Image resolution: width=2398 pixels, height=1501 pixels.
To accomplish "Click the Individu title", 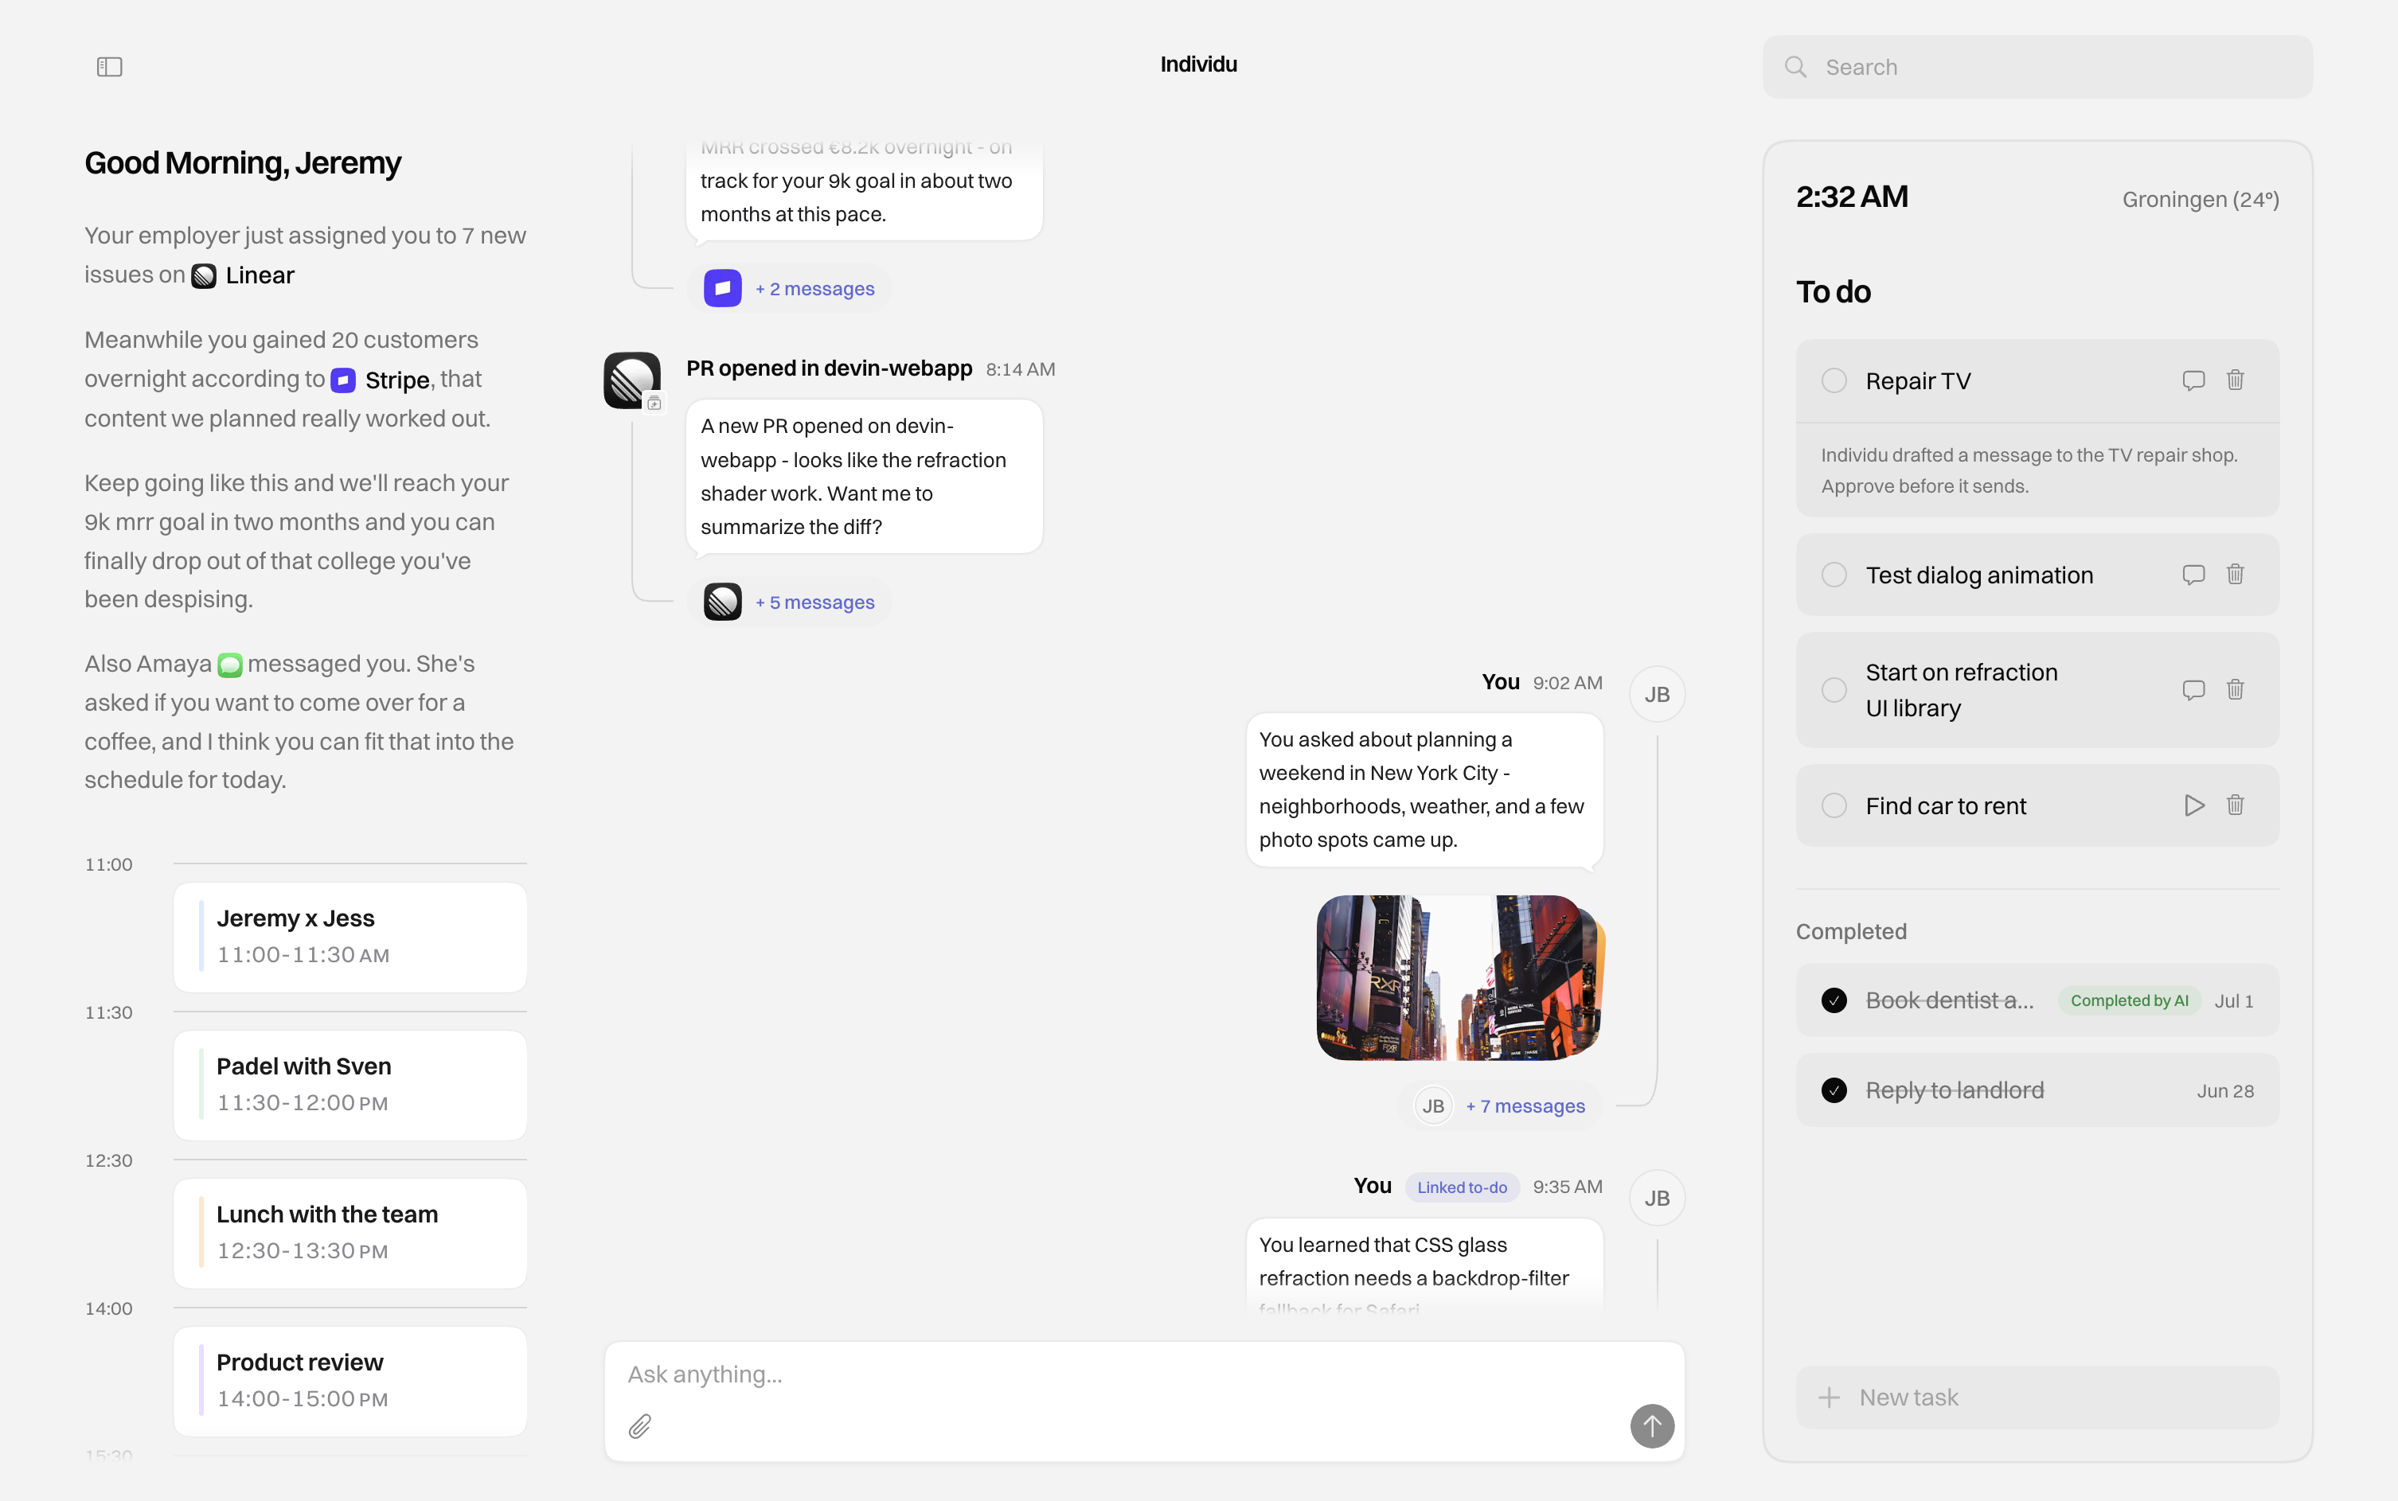I will tap(1198, 64).
